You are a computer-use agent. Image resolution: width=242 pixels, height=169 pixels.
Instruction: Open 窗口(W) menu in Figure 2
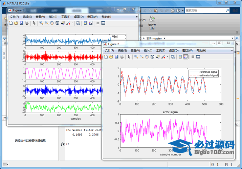coord(188,50)
